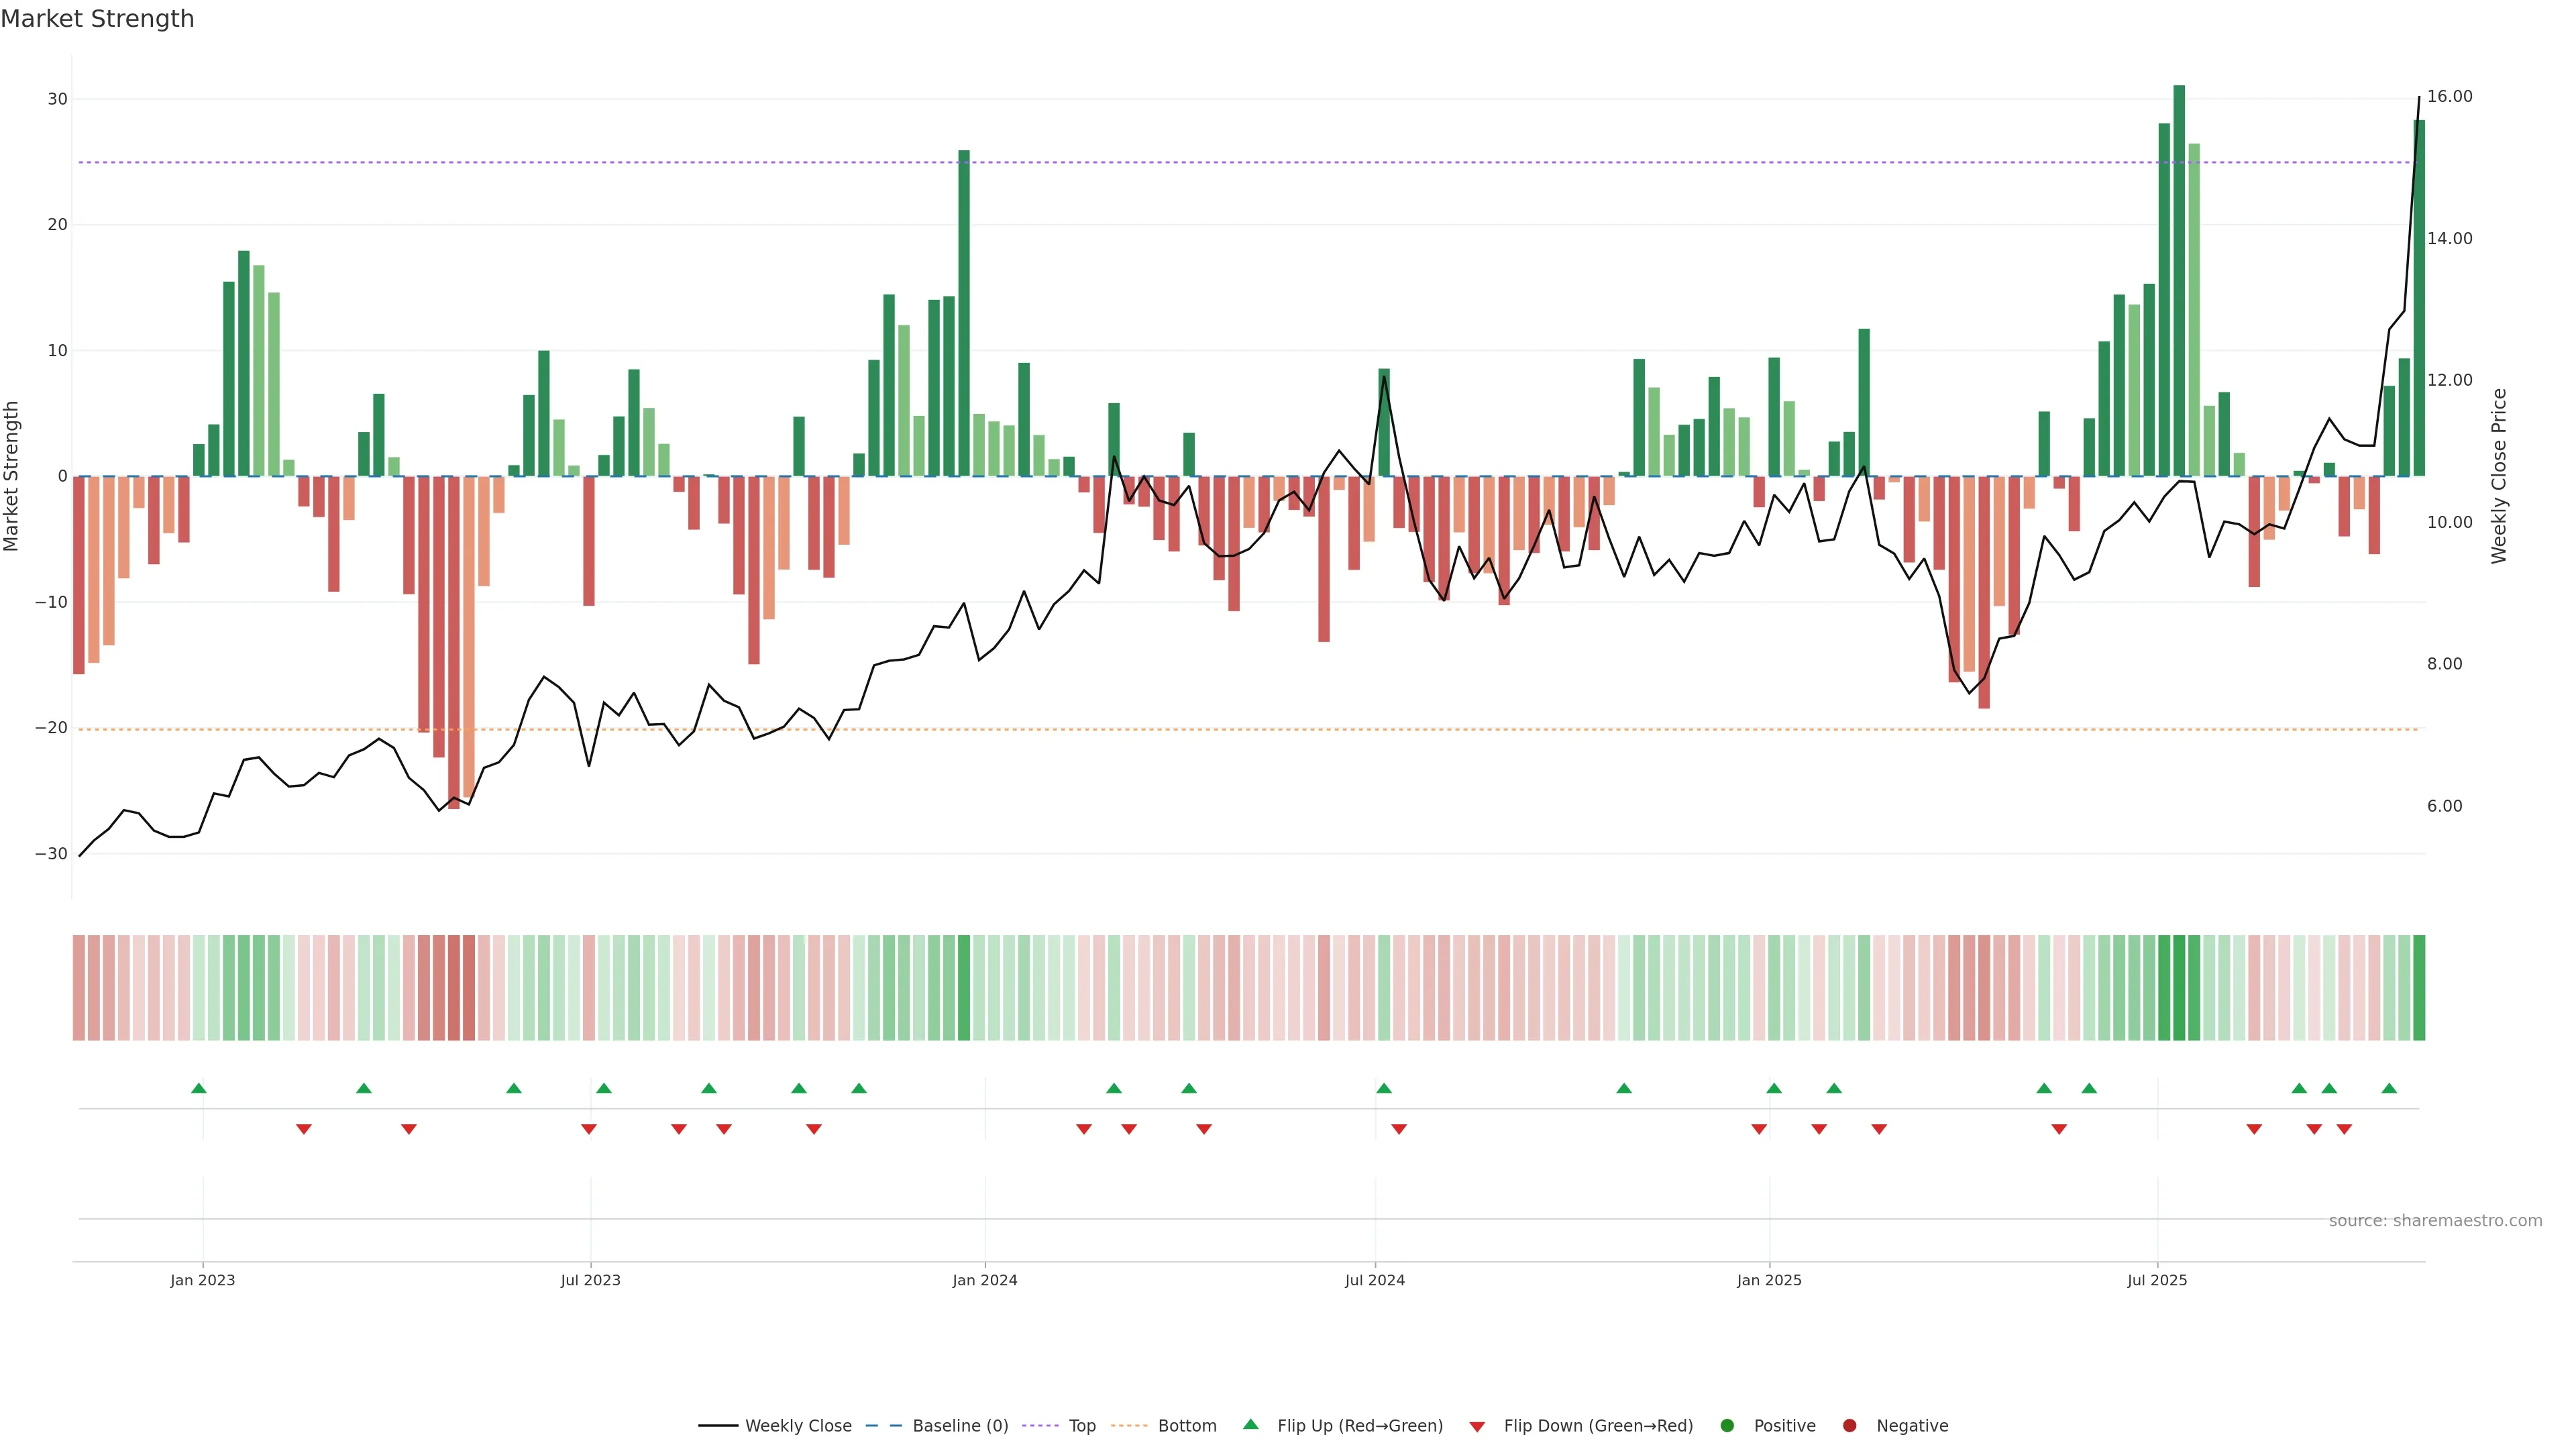Click the first red flip-down triangle after Jan 2023
This screenshot has height=1449, width=2576.
304,1129
